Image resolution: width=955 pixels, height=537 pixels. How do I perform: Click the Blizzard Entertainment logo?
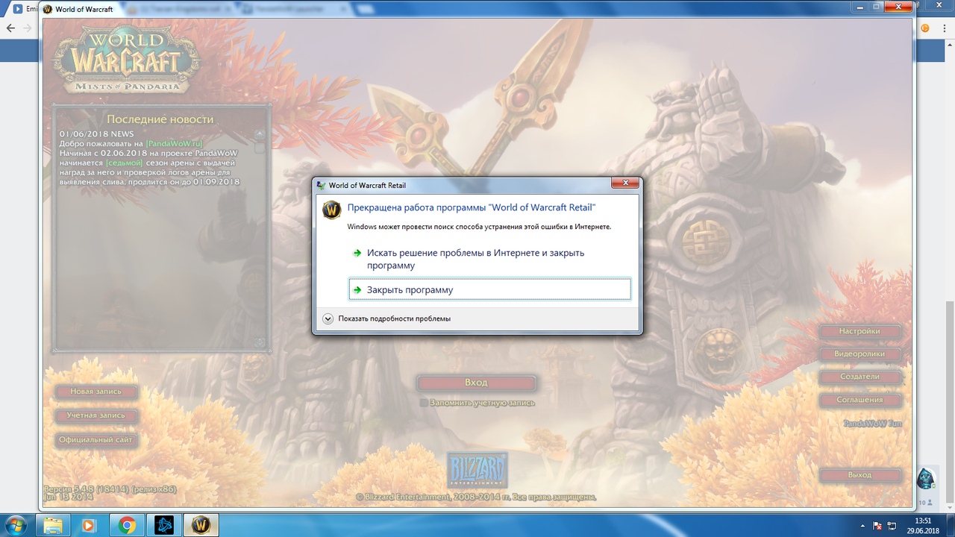[x=477, y=470]
